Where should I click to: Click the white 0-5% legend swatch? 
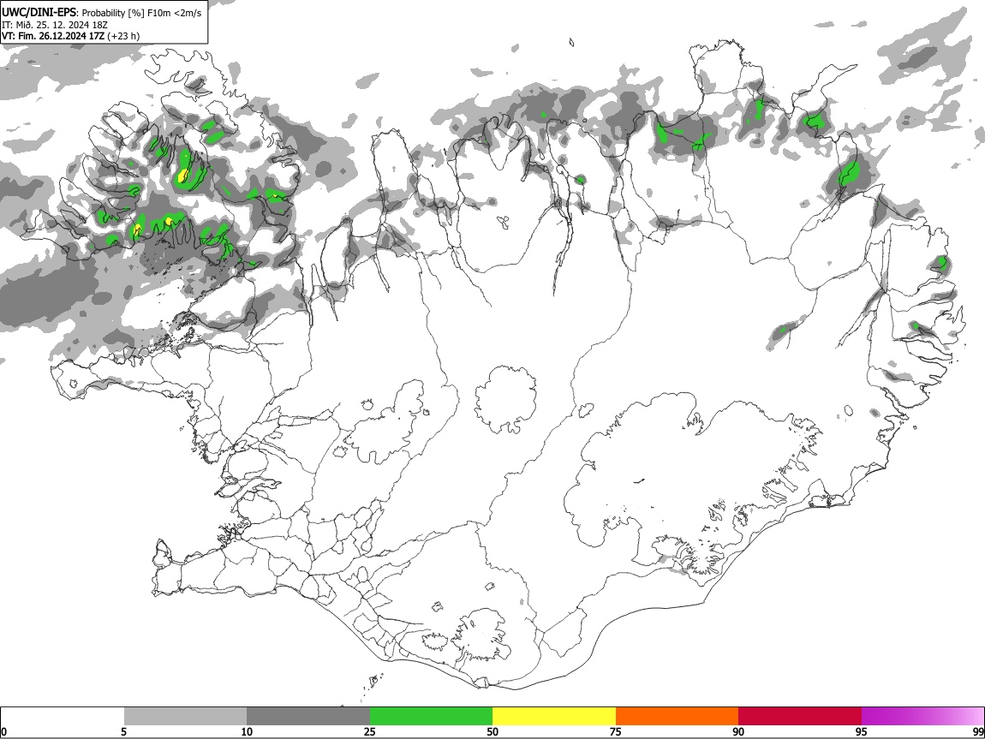[63, 717]
